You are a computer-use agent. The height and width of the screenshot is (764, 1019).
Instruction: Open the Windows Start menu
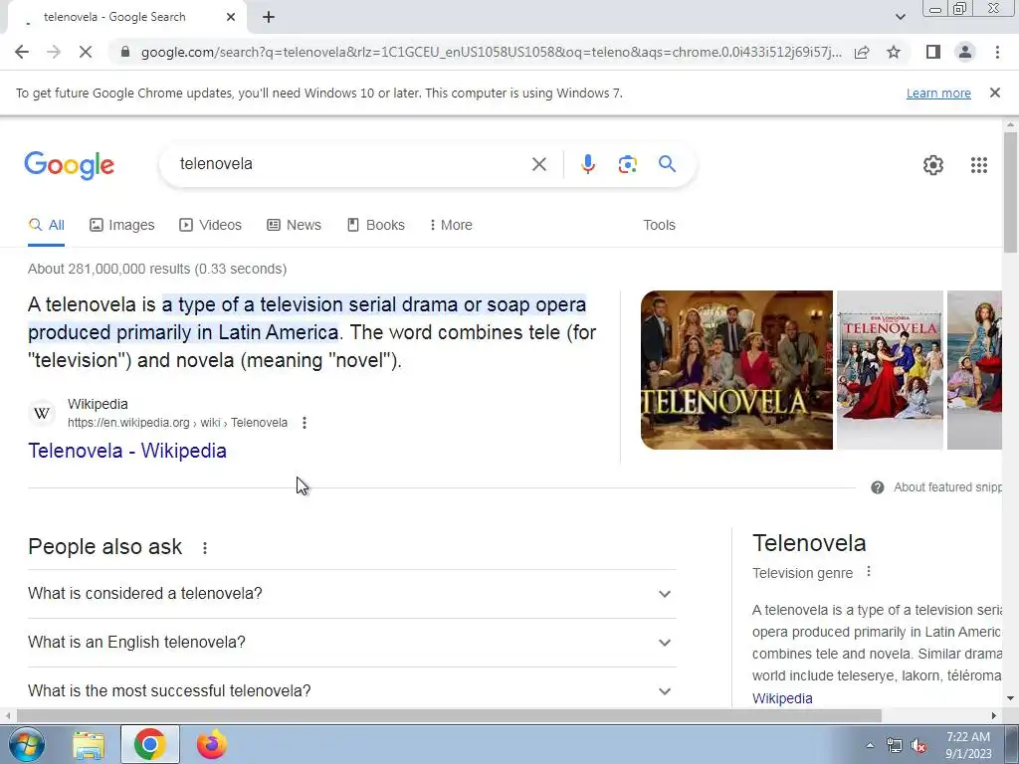tap(26, 744)
